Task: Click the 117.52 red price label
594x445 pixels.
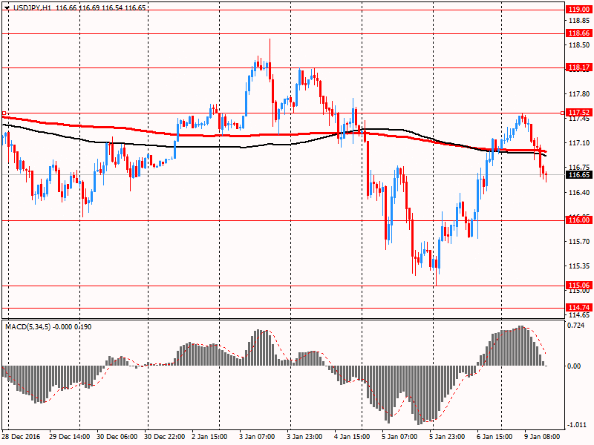Action: (x=578, y=113)
